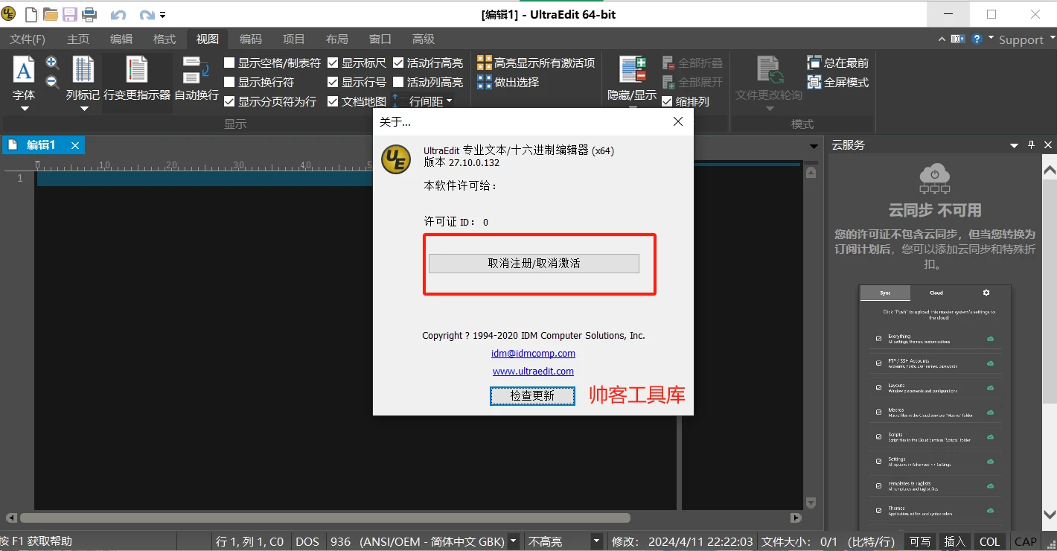Check 显示换行符 checkbox
This screenshot has width=1057, height=551.
(230, 83)
